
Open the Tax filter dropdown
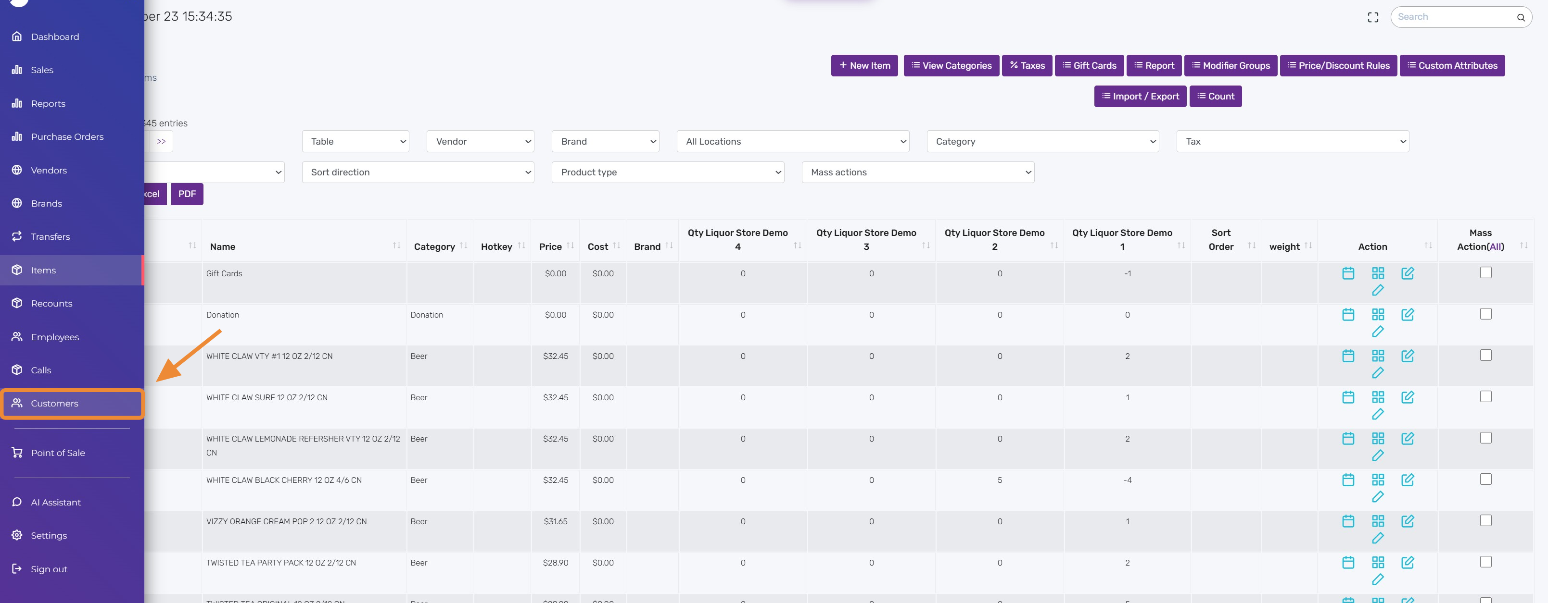[1293, 142]
